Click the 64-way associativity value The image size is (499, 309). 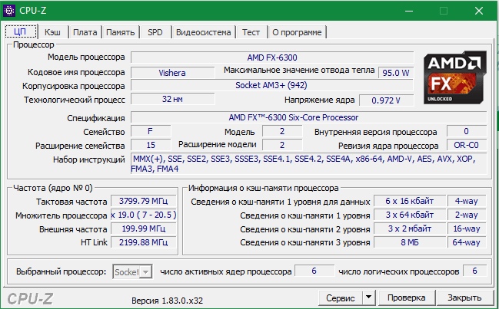467,242
